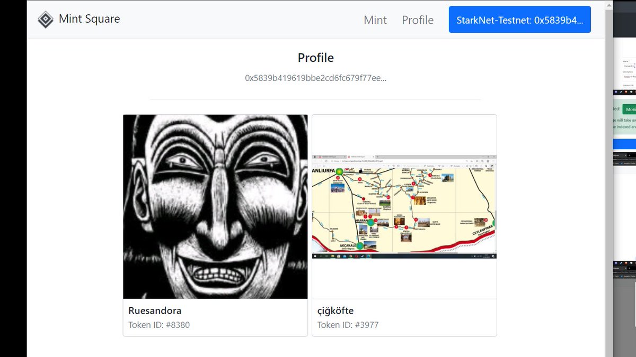Click the Profile page heading
636x357 pixels.
316,58
